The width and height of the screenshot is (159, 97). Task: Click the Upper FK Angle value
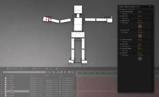coord(141,23)
